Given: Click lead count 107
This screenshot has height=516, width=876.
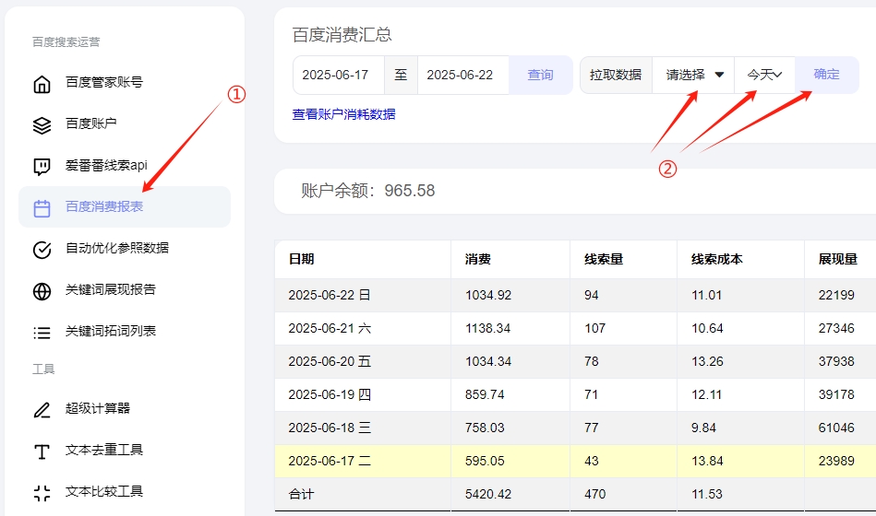Looking at the screenshot, I should pyautogui.click(x=595, y=328).
